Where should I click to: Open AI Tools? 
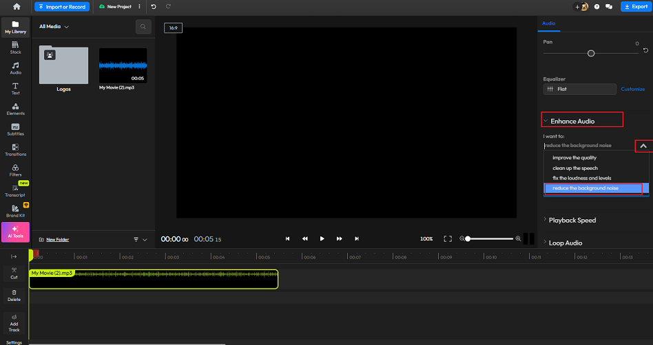coord(15,232)
